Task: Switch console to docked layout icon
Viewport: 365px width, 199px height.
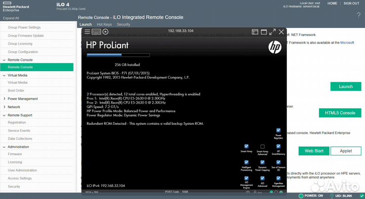Action: (255, 32)
